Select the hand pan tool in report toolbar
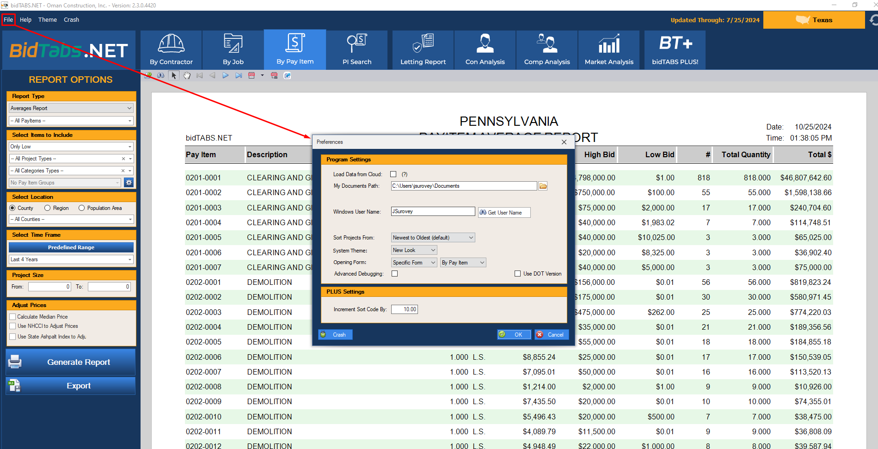 pos(187,75)
